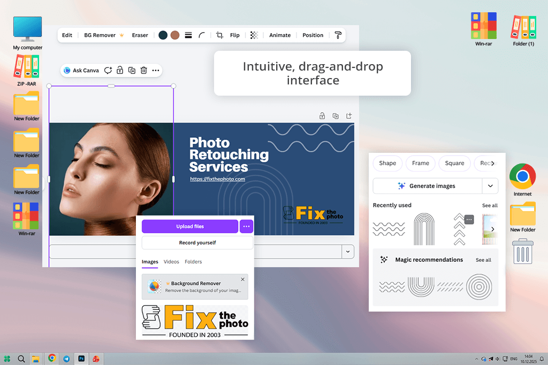Screen dimensions: 548x365
Task: Click the Record yourself button
Action: coord(197,243)
